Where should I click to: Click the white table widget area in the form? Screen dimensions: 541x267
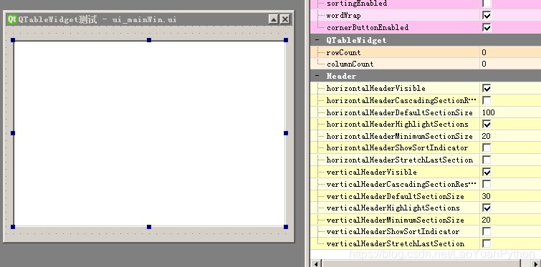(149, 133)
